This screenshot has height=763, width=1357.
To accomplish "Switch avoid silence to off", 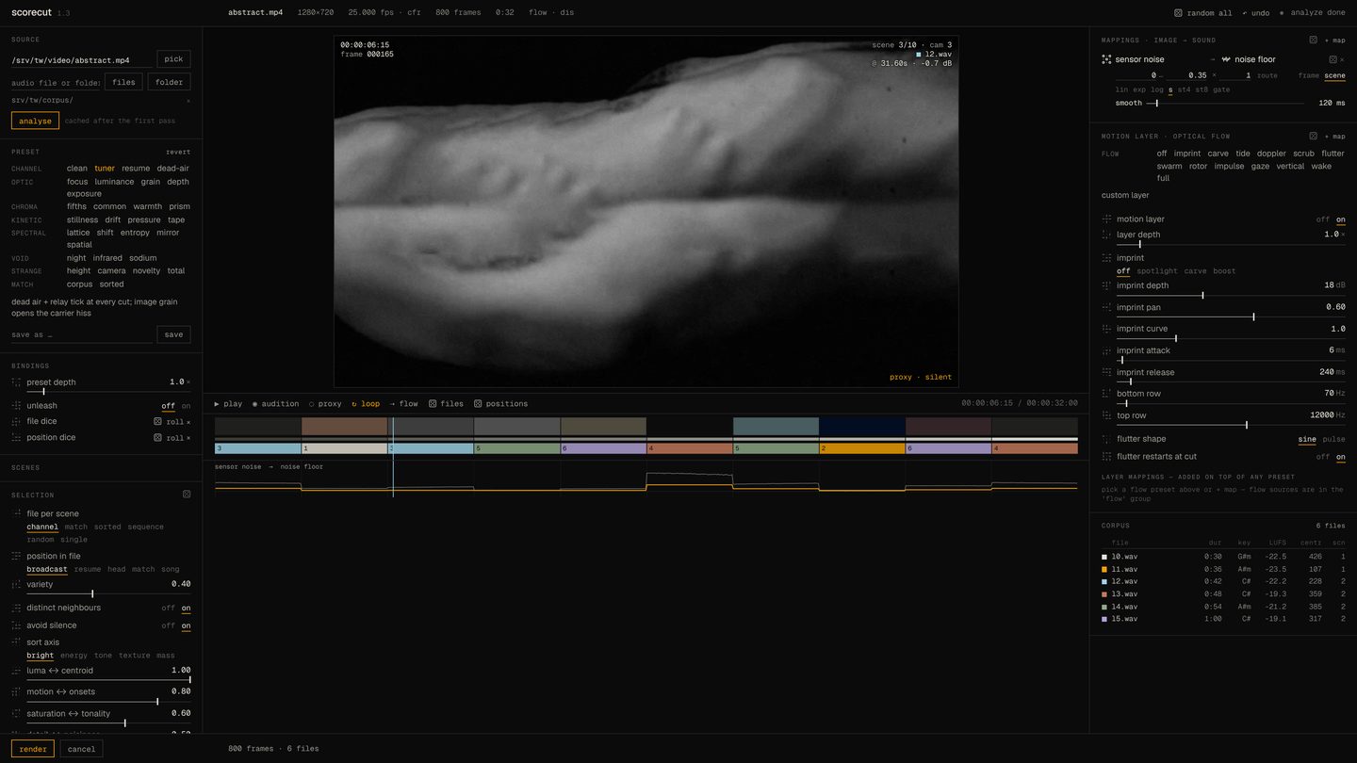I will [x=168, y=625].
